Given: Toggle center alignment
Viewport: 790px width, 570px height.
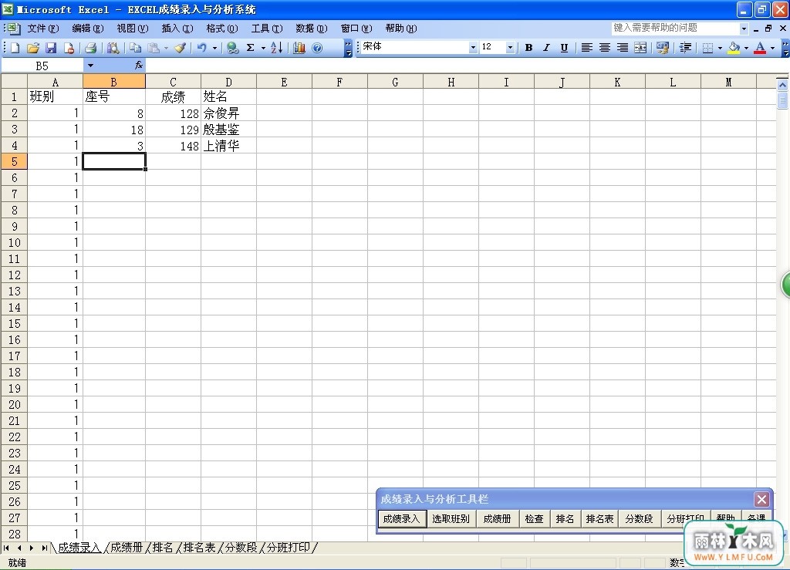Looking at the screenshot, I should (605, 48).
